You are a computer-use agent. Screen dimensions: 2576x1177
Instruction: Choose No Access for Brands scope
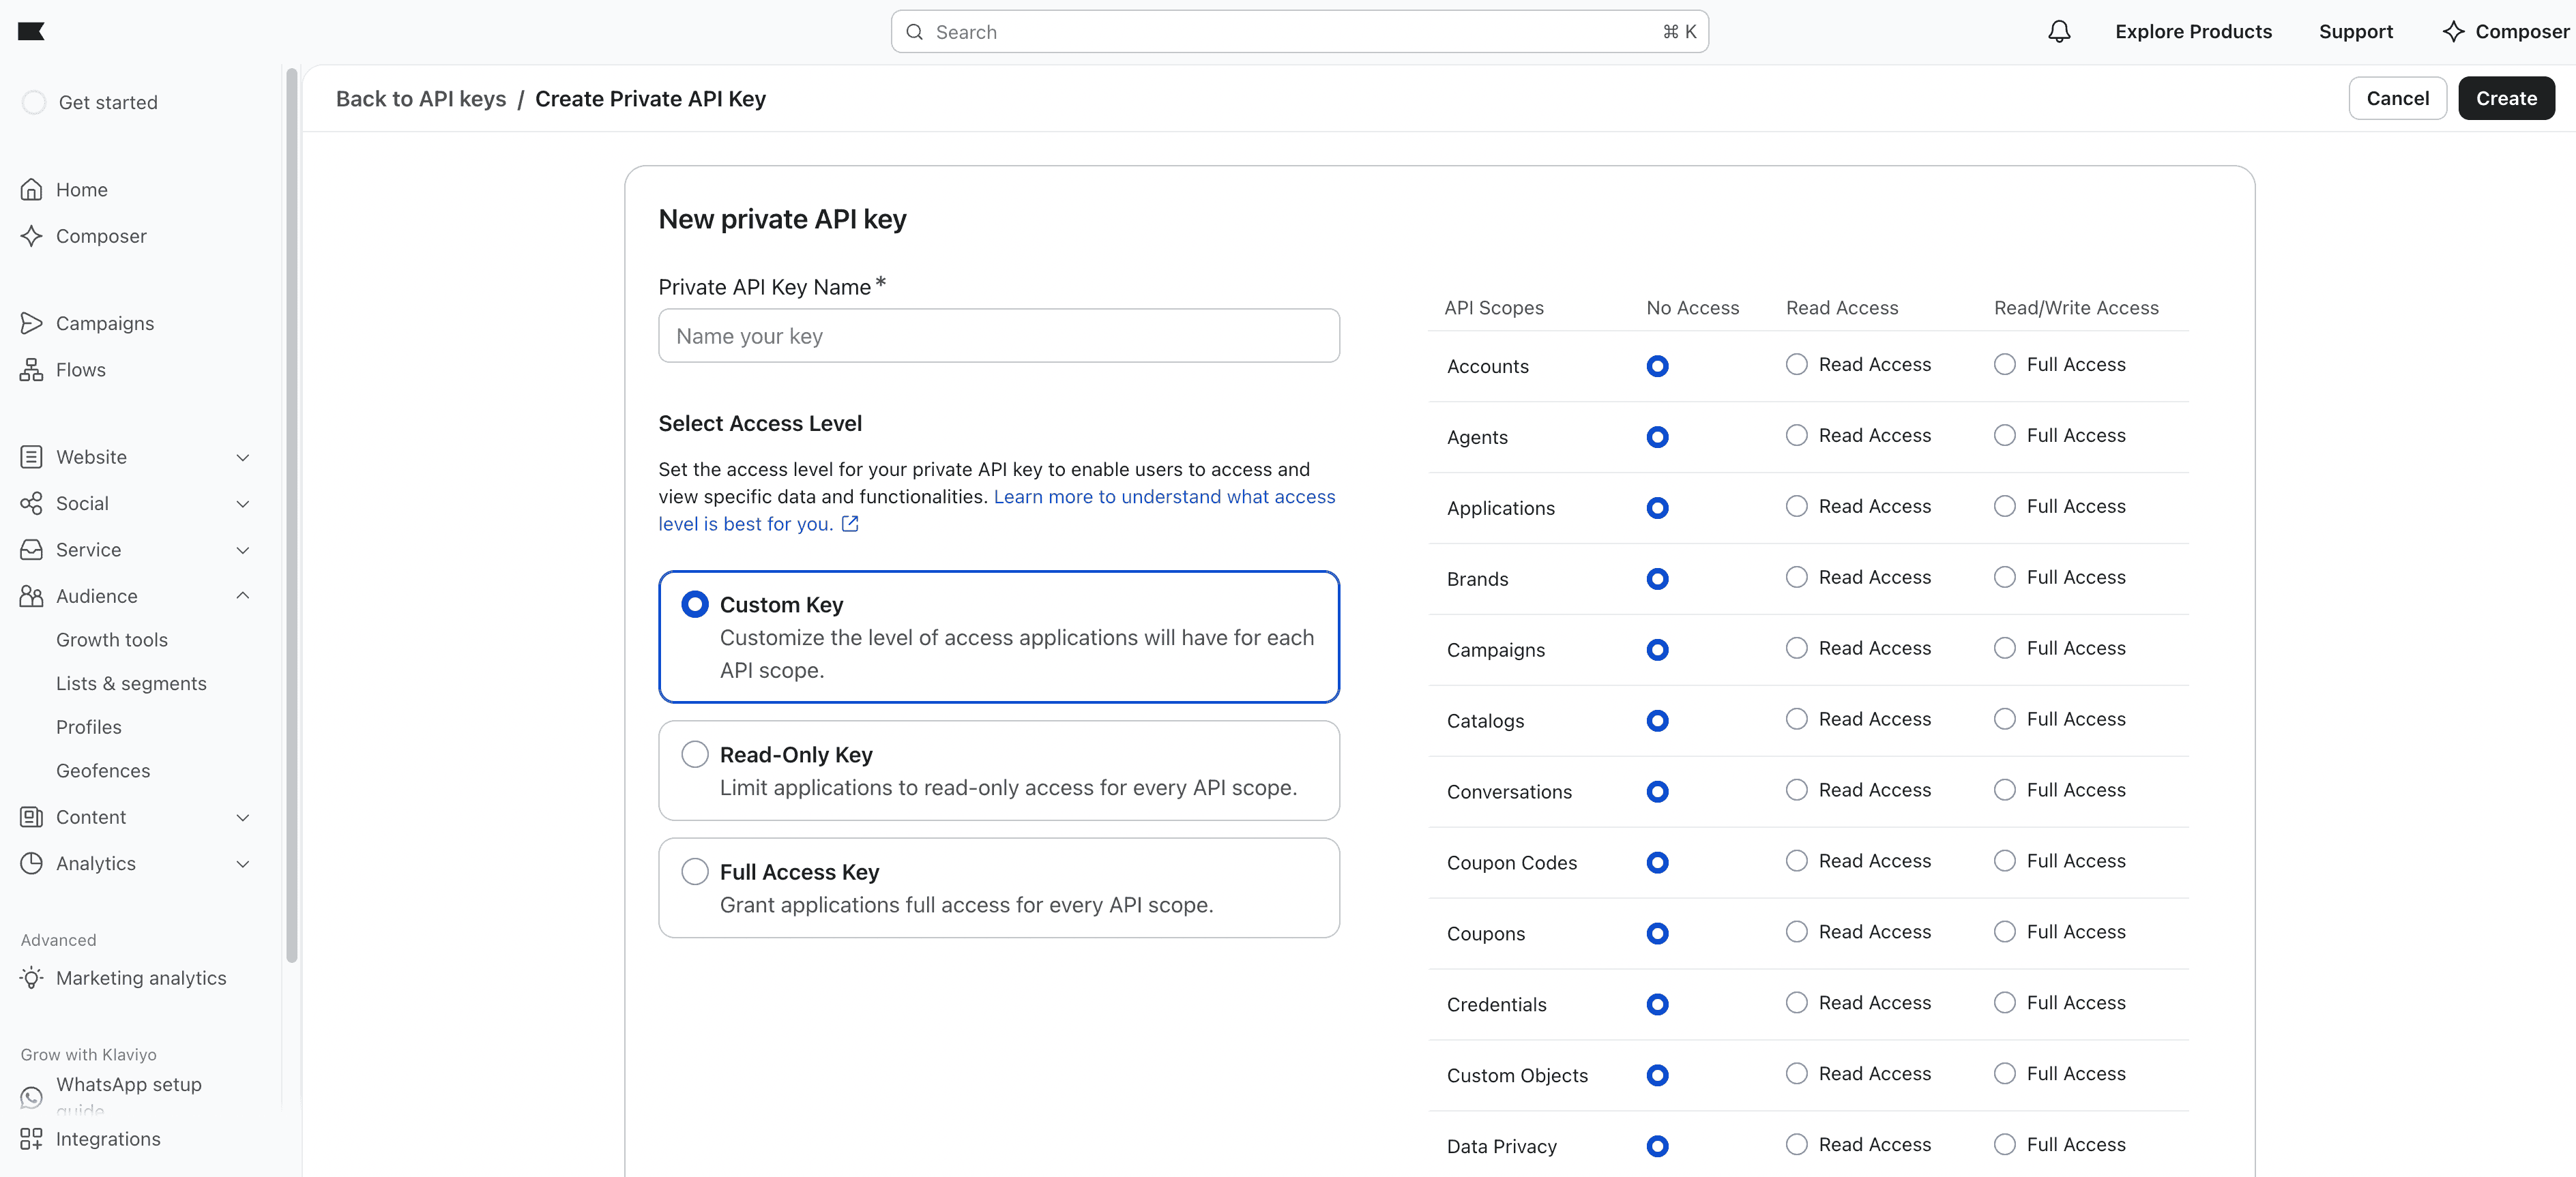[x=1658, y=579]
